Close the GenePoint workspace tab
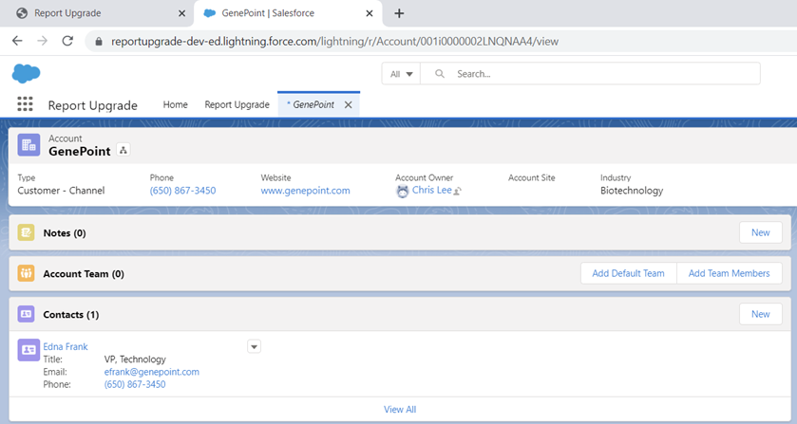 point(349,104)
